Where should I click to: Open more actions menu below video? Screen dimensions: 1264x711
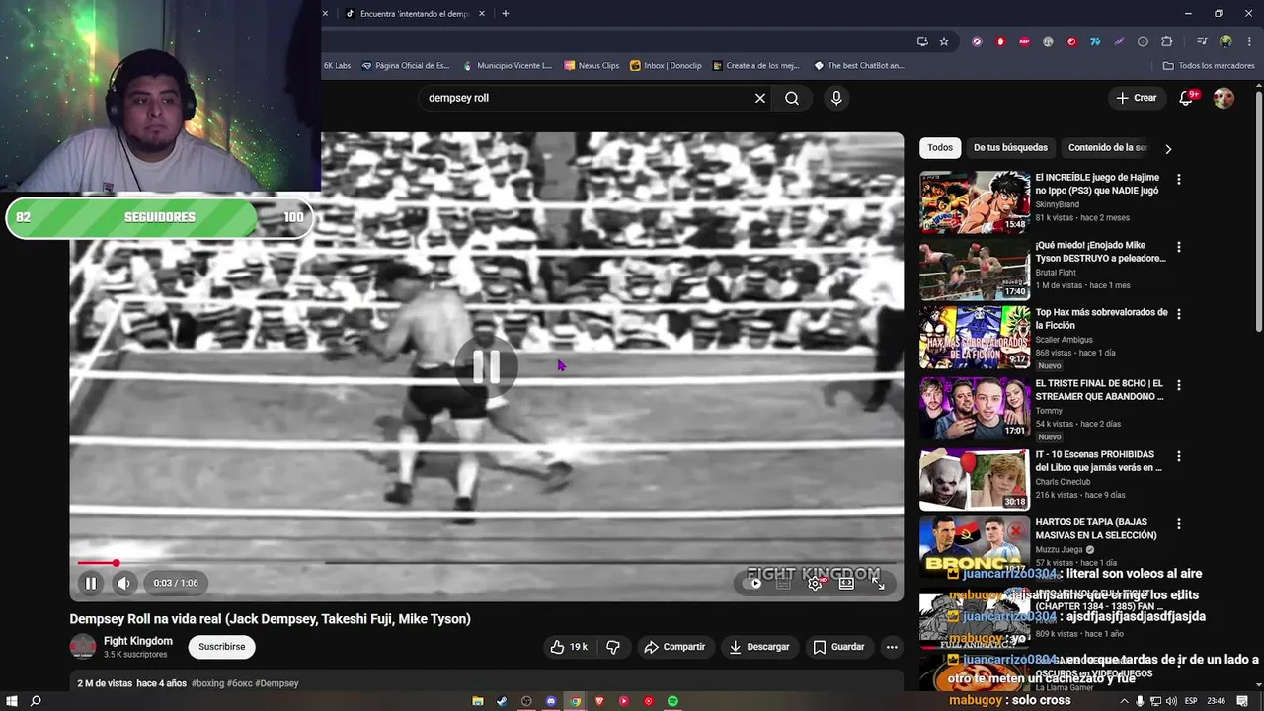point(892,647)
